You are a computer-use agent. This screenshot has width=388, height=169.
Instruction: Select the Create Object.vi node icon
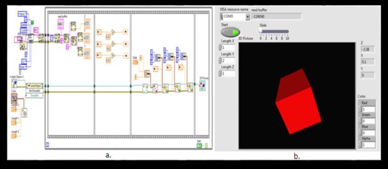click(14, 83)
